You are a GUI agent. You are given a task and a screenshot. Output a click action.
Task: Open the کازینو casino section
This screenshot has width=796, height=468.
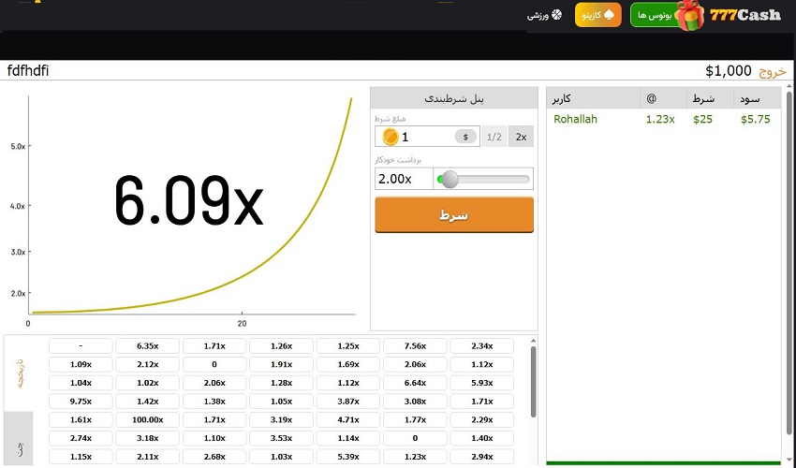coord(598,15)
